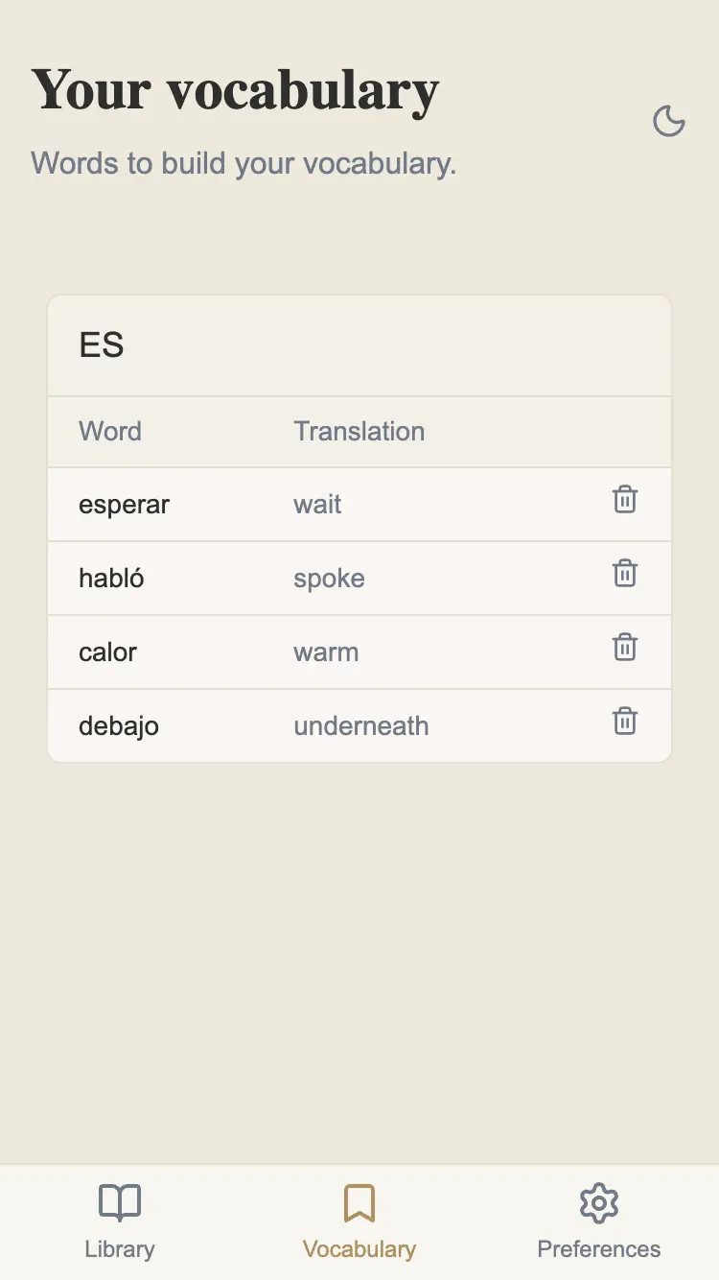Select the 'Translation' column header
This screenshot has height=1280, width=719.
[359, 431]
